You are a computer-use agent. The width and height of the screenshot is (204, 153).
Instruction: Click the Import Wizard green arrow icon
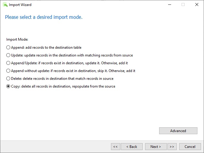pyautogui.click(x=5, y=5)
